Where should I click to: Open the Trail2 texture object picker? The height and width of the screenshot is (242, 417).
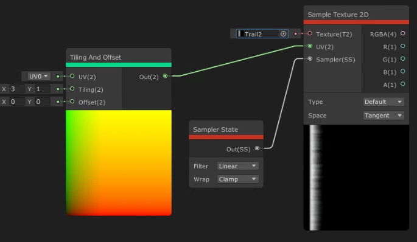[x=284, y=33]
